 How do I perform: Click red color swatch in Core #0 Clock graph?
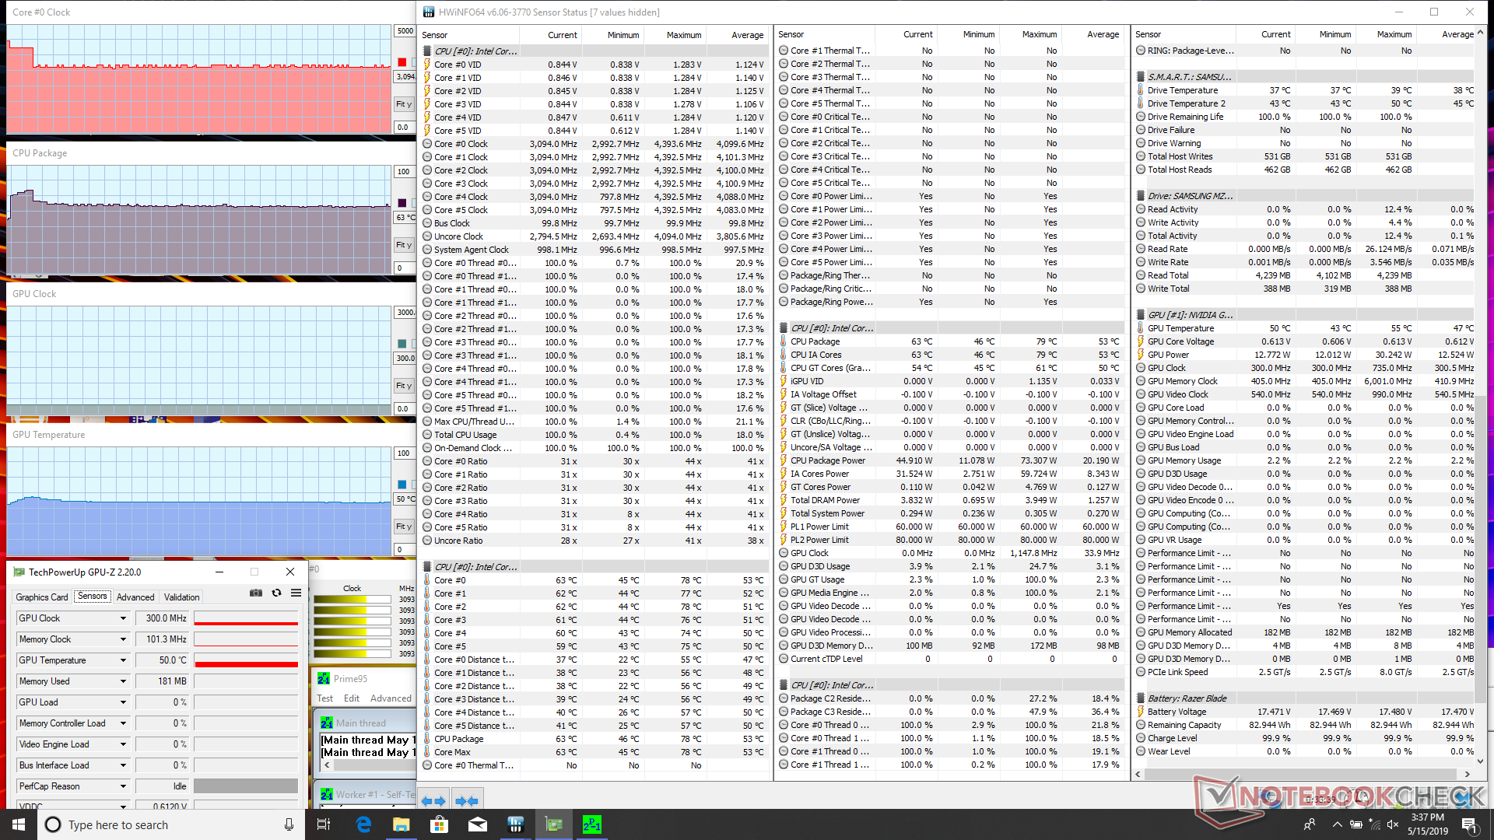click(402, 62)
